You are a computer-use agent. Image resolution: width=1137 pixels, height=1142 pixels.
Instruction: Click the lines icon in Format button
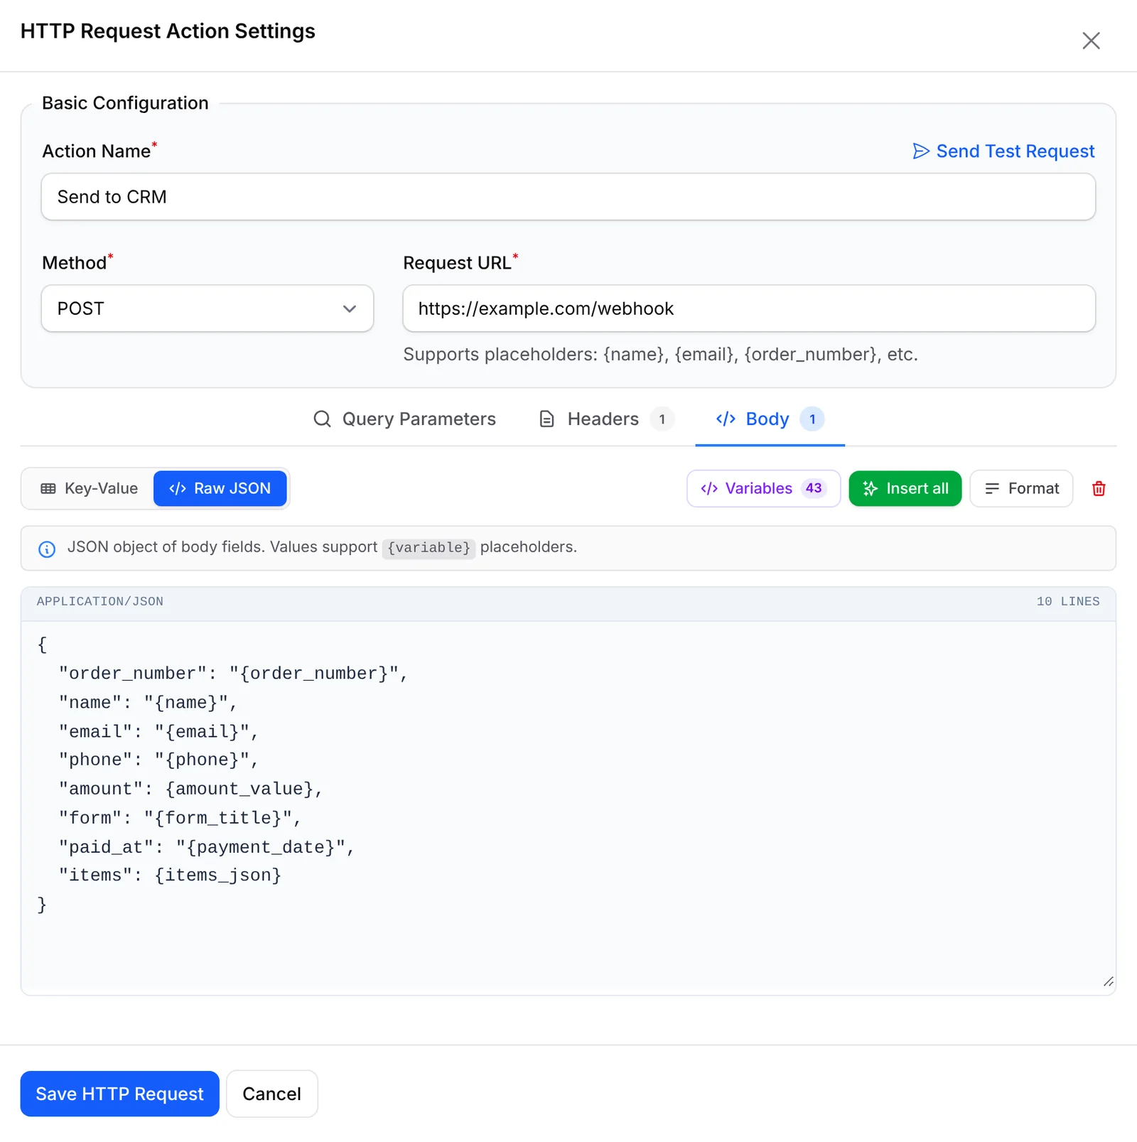tap(992, 488)
